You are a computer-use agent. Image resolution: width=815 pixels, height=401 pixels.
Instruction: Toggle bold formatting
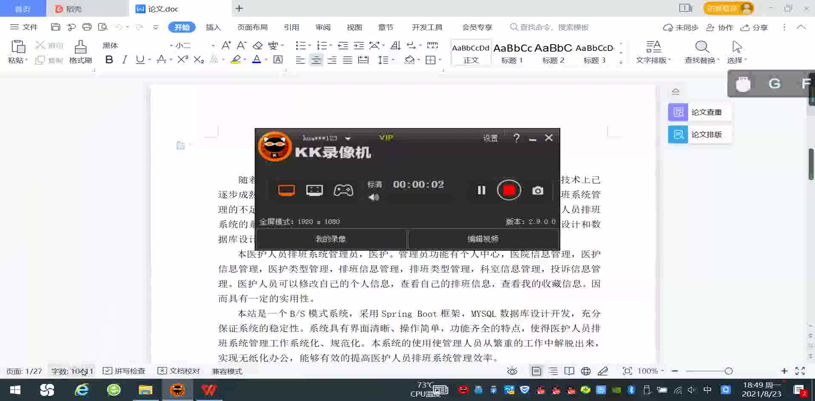coord(109,60)
